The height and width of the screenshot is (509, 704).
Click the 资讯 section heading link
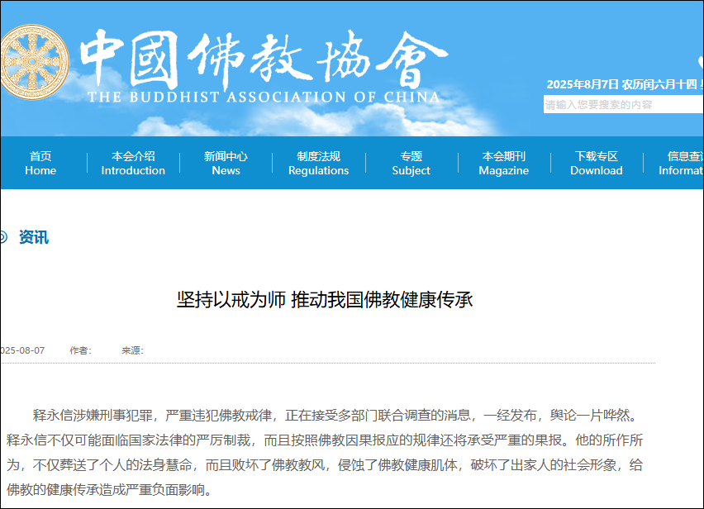tap(34, 238)
